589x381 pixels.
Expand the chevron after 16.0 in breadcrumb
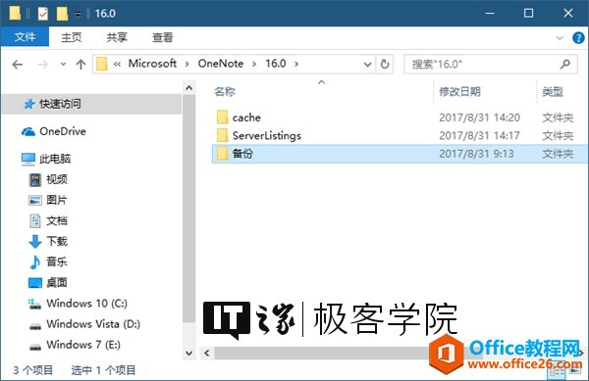point(296,64)
